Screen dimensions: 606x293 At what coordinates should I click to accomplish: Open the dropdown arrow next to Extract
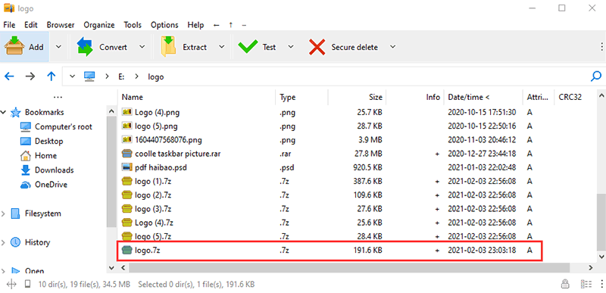point(221,47)
